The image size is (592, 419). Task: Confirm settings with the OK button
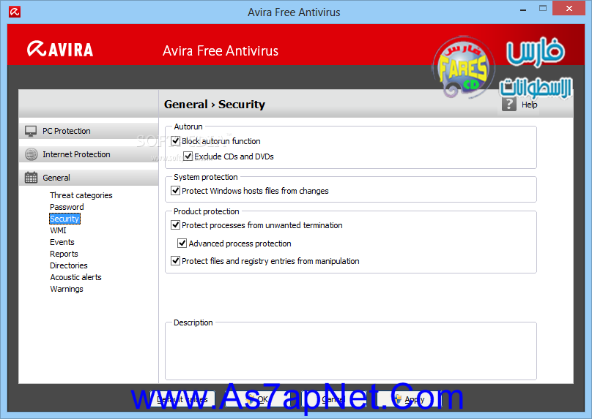[x=259, y=399]
